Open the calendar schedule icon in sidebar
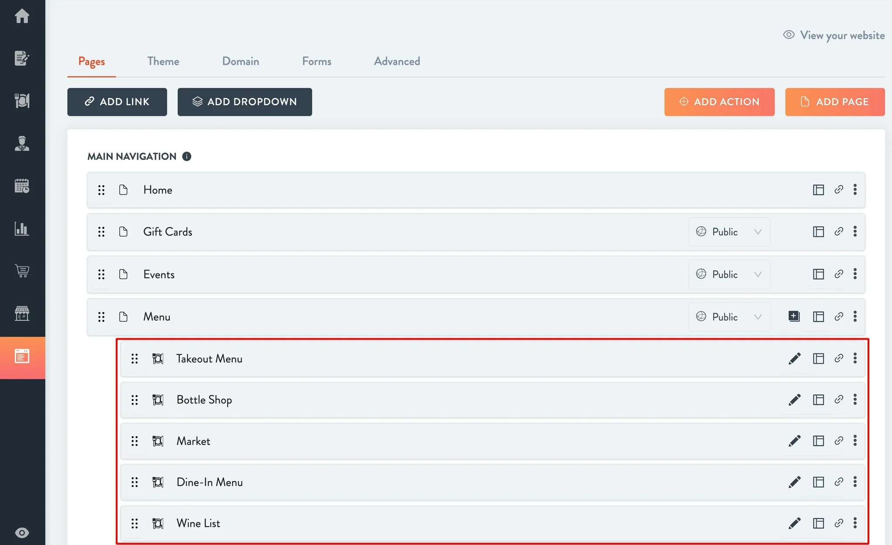 (x=22, y=186)
